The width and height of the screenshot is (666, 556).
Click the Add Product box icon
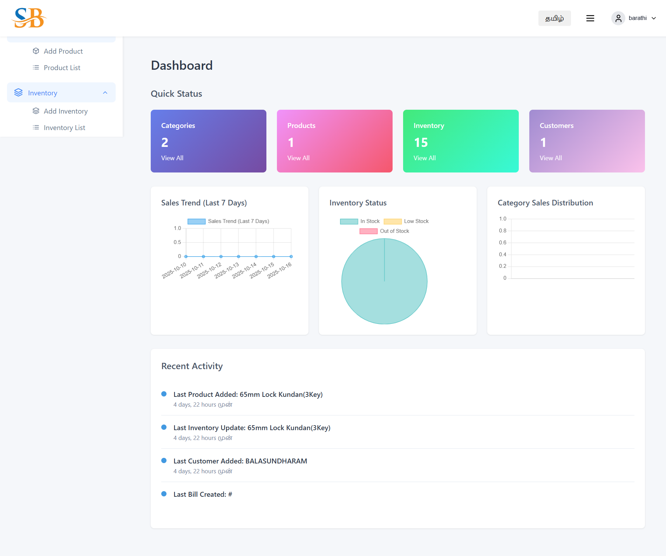click(36, 51)
